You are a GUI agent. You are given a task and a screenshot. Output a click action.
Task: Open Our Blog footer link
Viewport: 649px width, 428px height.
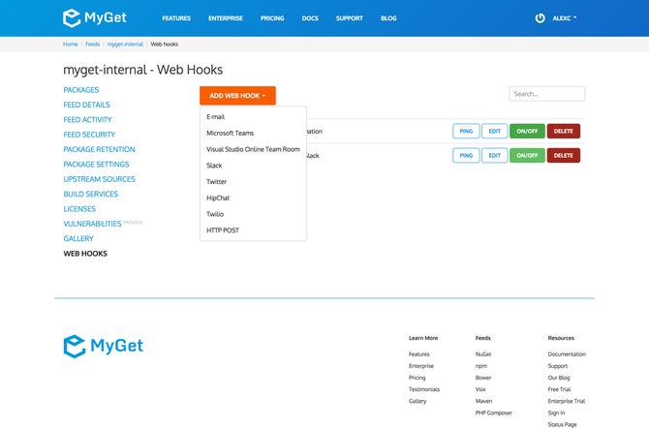coord(559,378)
